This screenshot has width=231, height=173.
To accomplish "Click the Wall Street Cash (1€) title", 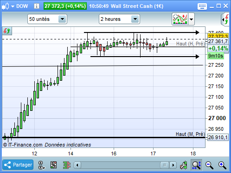I will (137, 6).
